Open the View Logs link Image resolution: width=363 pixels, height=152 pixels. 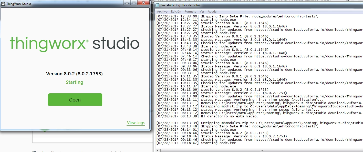pos(136,123)
